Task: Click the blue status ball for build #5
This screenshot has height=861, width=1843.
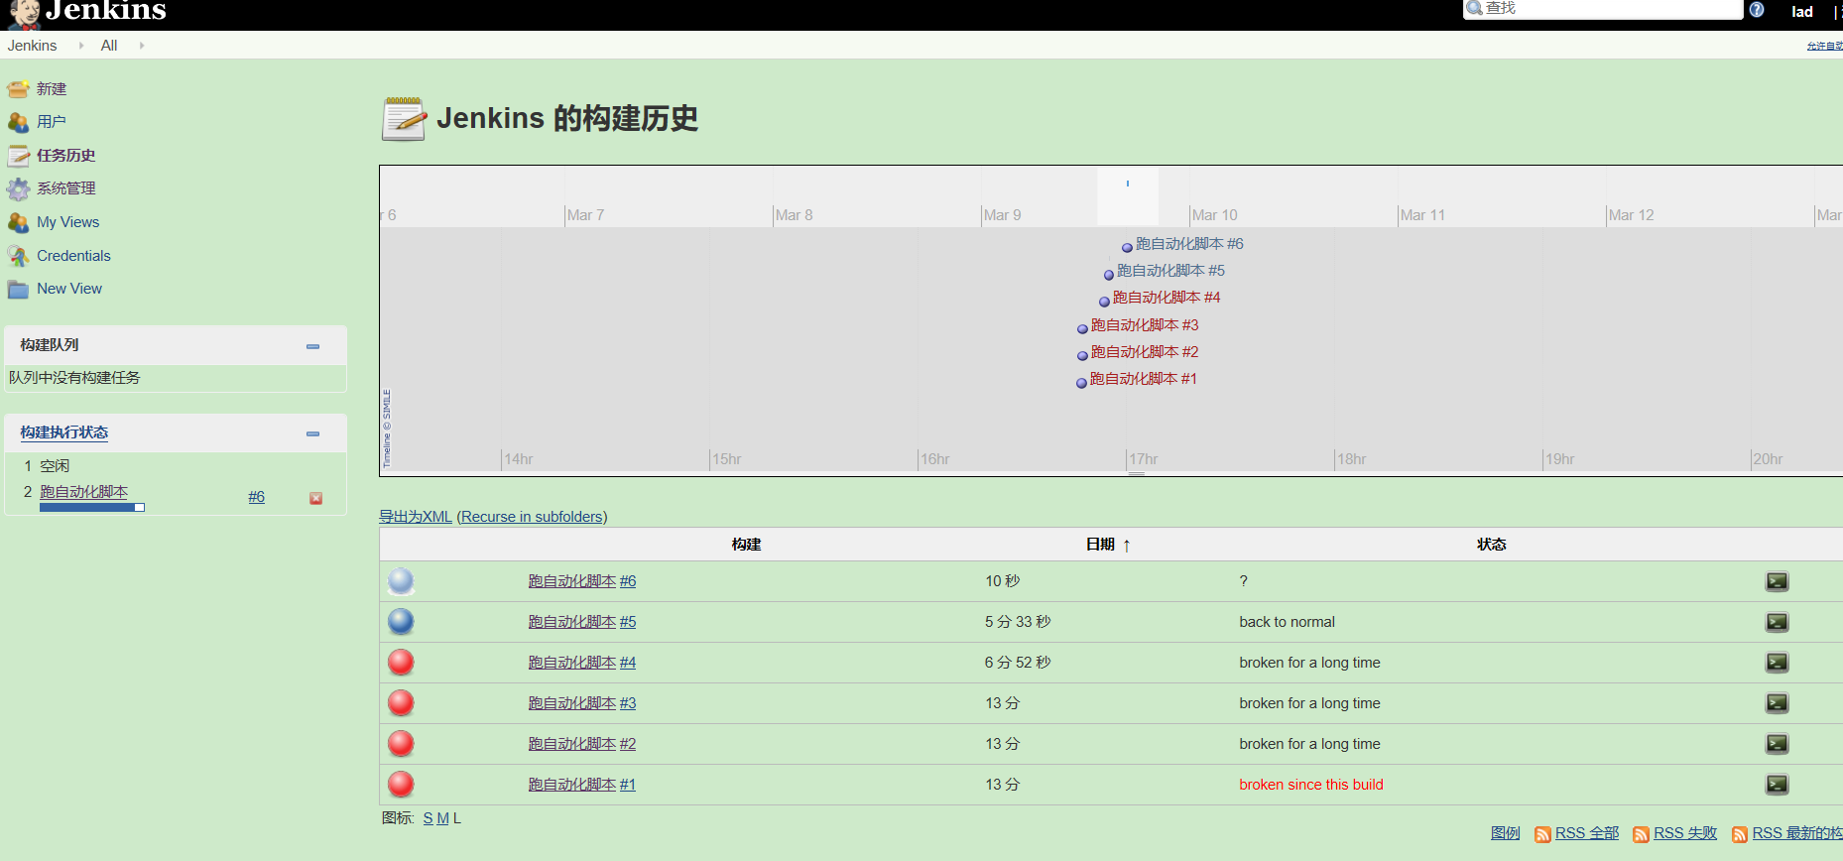Action: coord(401,622)
